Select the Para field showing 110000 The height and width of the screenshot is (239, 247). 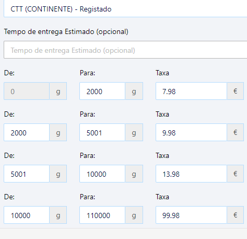tap(102, 215)
